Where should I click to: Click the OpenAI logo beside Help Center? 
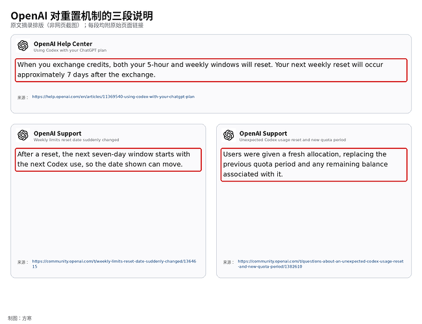23,45
